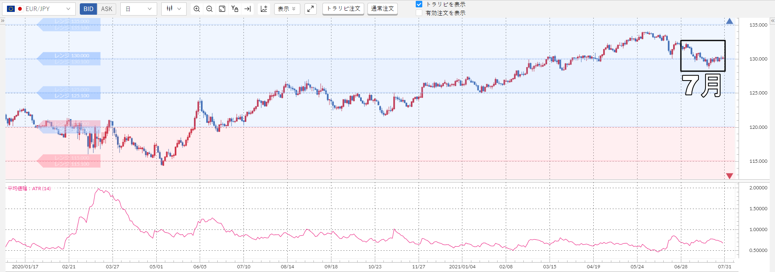Select the レンジ 135.000 range label
Screen dimensions: 775x272
click(72, 21)
